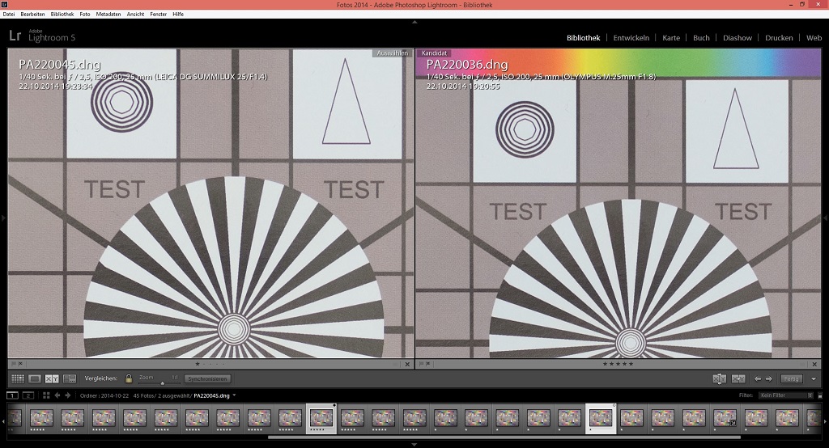Open toolbar options arrow beside Fertig
The height and width of the screenshot is (448, 829).
(814, 378)
